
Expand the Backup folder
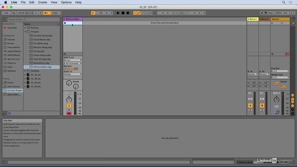(25, 28)
